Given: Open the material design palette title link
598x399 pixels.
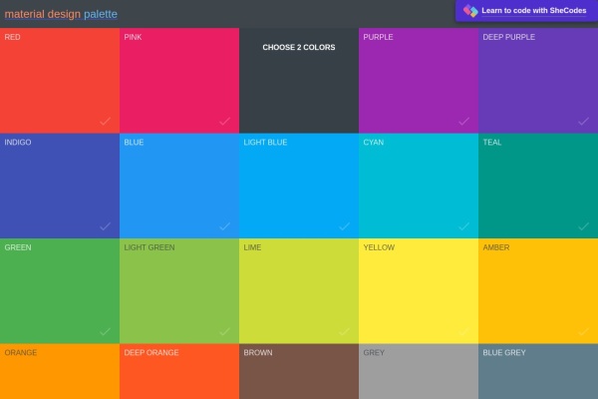Looking at the screenshot, I should 61,14.
